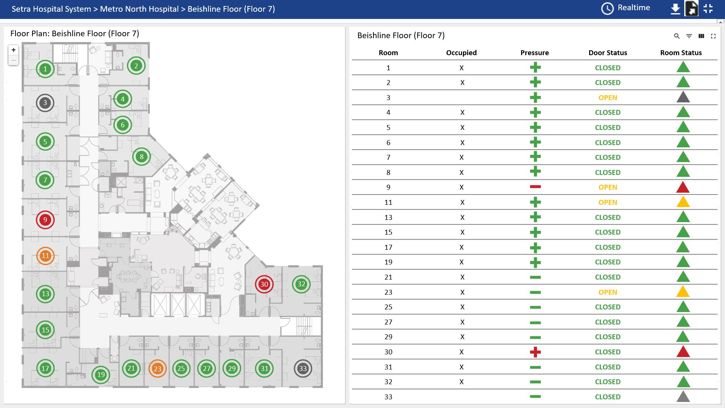Toggle the positive pressure indicator for Room 30

pos(534,352)
